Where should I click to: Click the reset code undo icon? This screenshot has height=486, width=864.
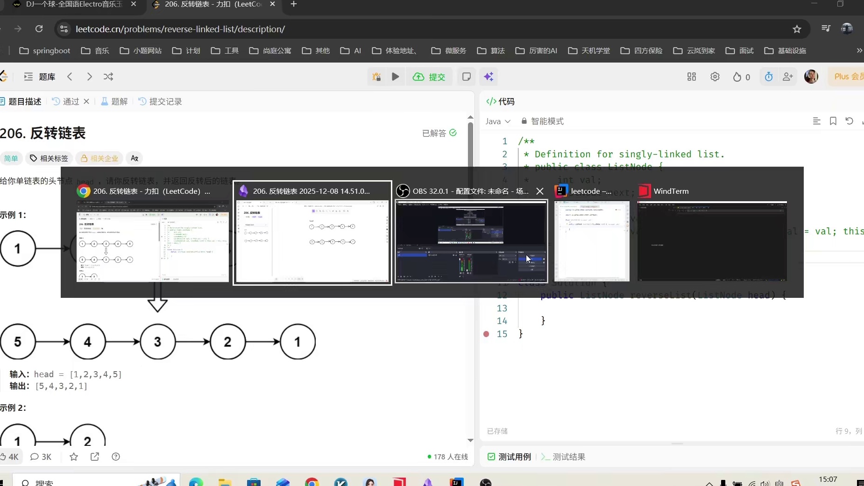click(x=849, y=121)
